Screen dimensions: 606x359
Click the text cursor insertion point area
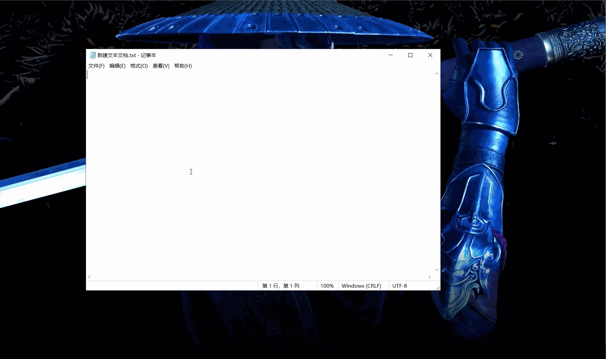click(x=88, y=75)
